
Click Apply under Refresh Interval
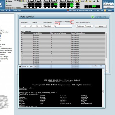tap(108, 7)
